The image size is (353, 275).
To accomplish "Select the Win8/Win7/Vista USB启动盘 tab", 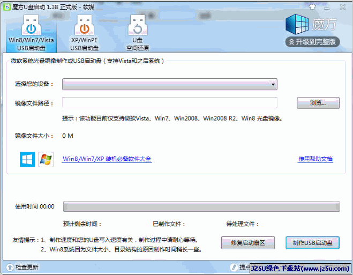I will (x=31, y=33).
